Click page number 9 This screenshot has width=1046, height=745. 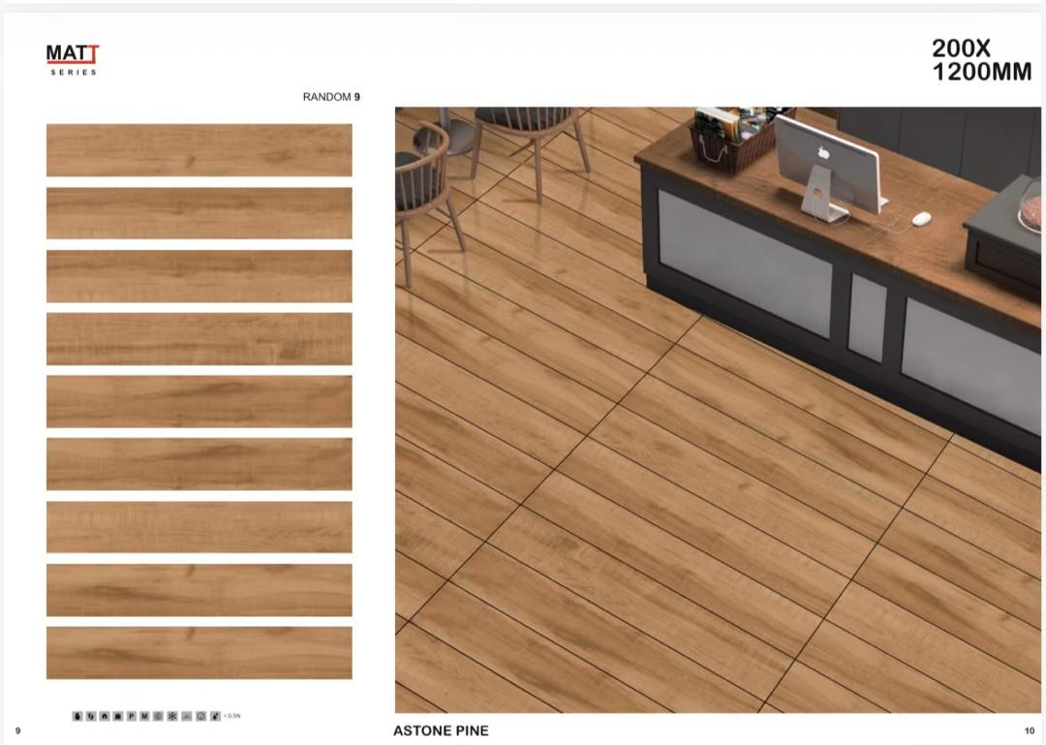(18, 731)
